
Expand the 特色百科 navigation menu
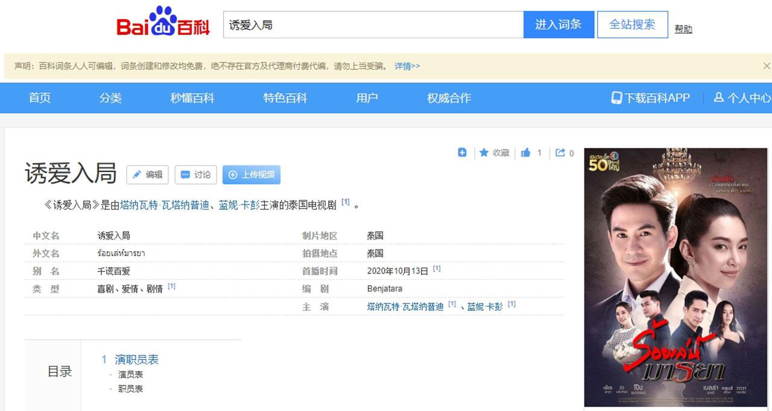(x=285, y=98)
